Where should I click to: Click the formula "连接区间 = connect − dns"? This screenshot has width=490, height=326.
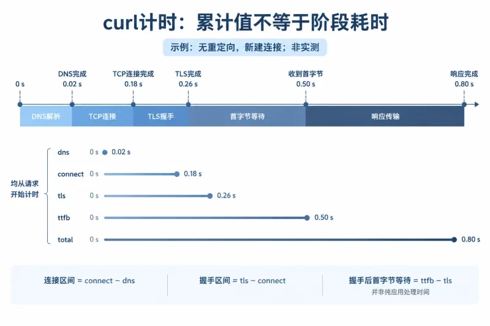click(x=89, y=281)
